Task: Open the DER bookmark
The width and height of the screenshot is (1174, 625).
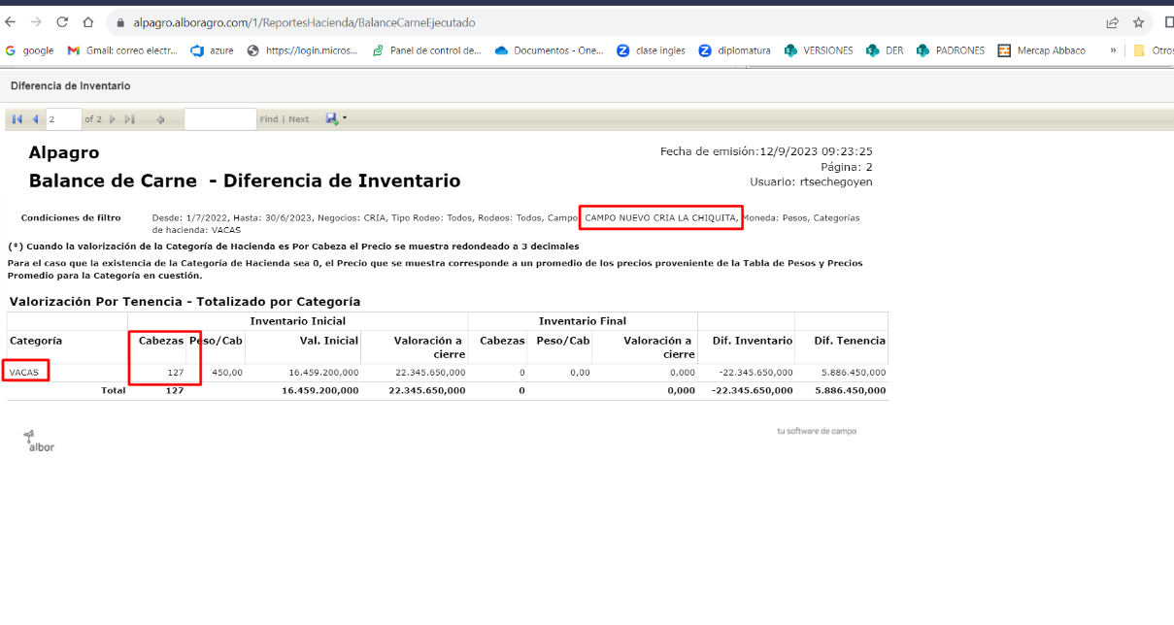Action: (885, 50)
